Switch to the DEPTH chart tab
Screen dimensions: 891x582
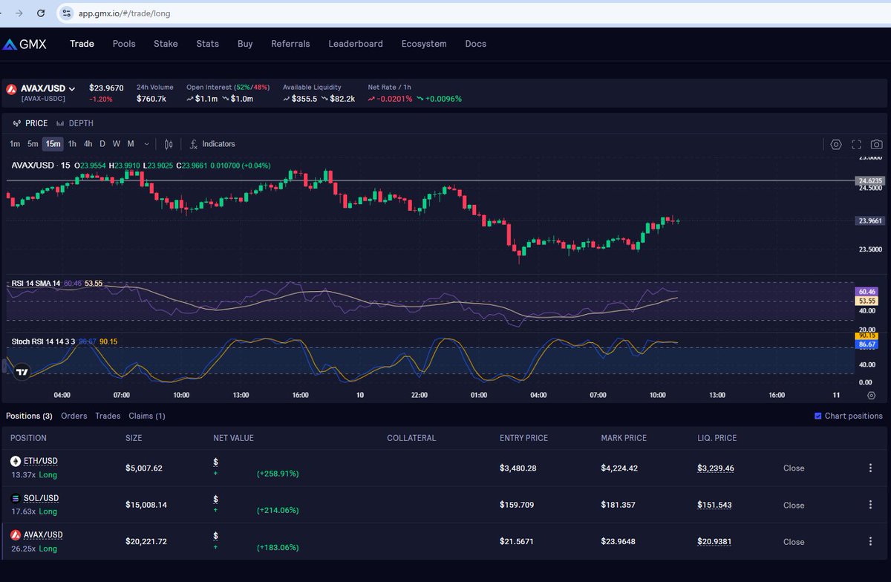(x=76, y=123)
